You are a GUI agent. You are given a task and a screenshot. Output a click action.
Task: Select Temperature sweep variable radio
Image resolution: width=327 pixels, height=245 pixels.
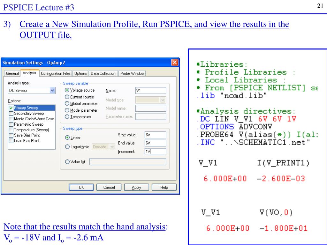67,117
